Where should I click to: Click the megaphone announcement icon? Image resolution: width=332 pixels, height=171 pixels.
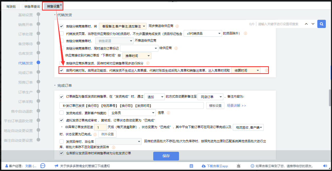(x=56, y=166)
